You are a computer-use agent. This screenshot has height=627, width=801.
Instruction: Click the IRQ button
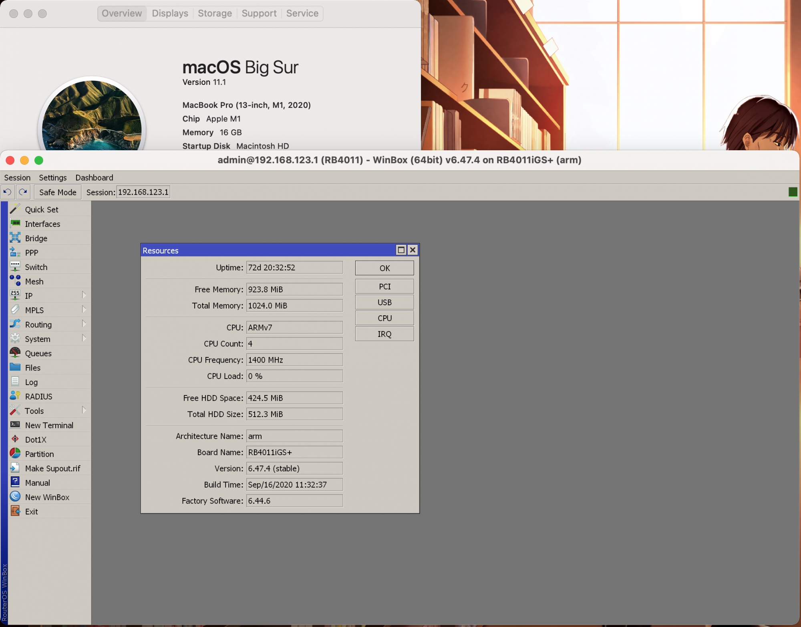click(x=384, y=334)
